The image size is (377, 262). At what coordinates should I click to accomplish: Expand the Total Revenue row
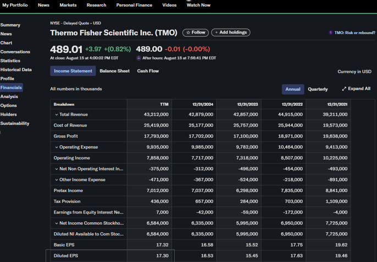pyautogui.click(x=57, y=114)
